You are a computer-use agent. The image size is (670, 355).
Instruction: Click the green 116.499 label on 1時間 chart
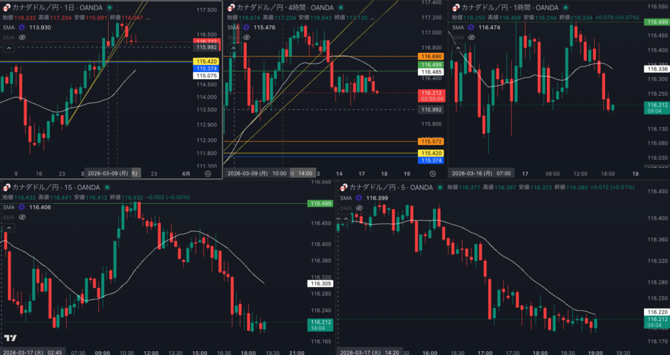click(x=657, y=22)
